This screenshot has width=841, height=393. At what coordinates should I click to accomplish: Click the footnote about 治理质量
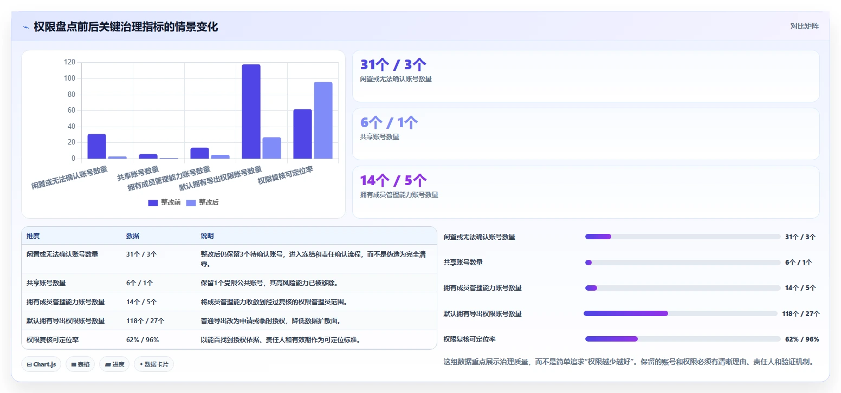click(629, 362)
